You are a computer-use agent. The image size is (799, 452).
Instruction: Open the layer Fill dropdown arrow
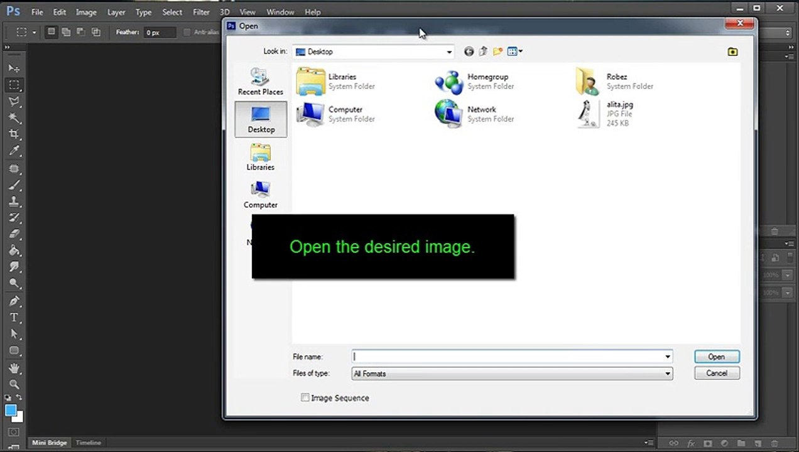787,293
